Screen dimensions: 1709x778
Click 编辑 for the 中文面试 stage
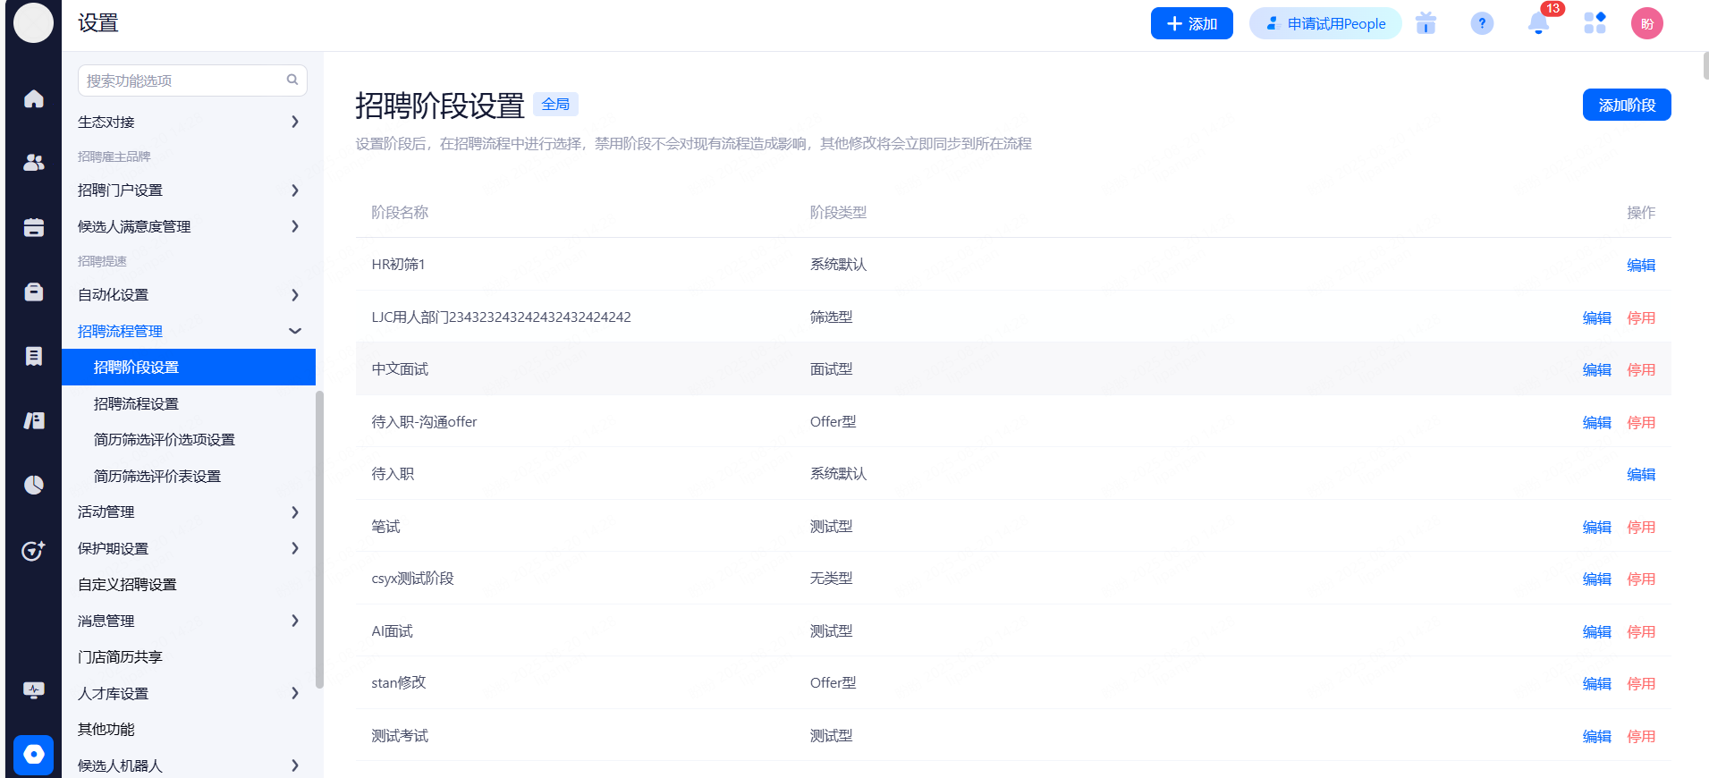click(1596, 370)
